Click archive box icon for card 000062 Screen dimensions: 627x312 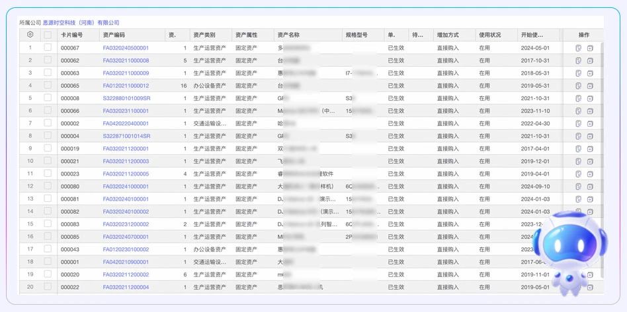tap(590, 61)
